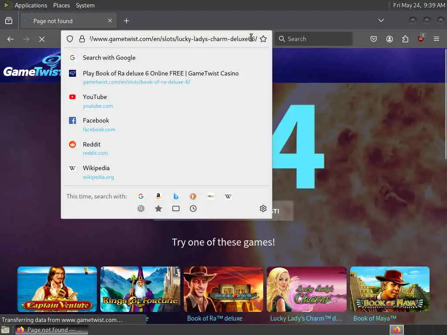
Task: Switch to Firefox in the taskbar
Action: [x=52, y=330]
